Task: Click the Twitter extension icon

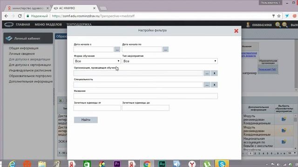Action: 287,16
